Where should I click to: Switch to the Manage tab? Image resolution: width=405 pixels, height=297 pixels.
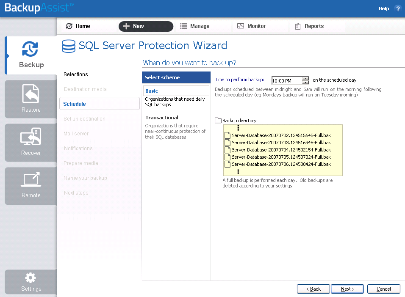click(x=202, y=26)
